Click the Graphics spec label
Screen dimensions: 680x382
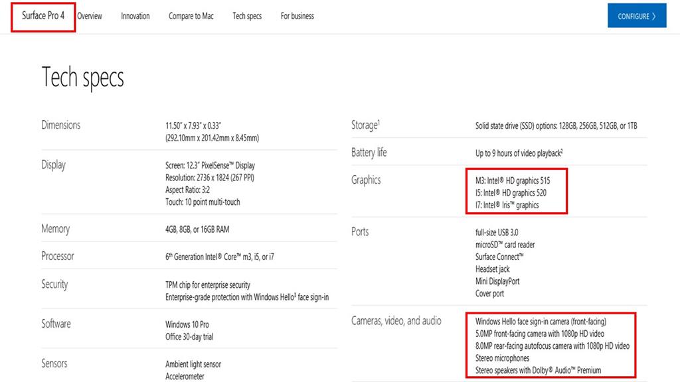(x=366, y=180)
